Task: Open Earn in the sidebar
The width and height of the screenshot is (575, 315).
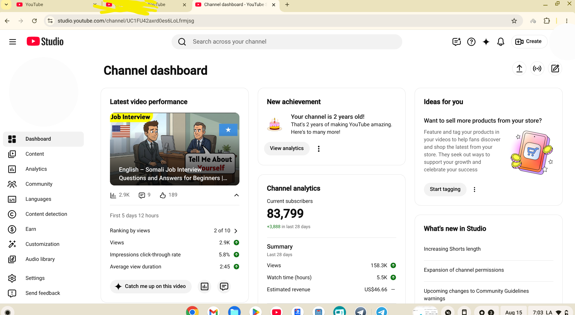Action: pyautogui.click(x=43, y=229)
